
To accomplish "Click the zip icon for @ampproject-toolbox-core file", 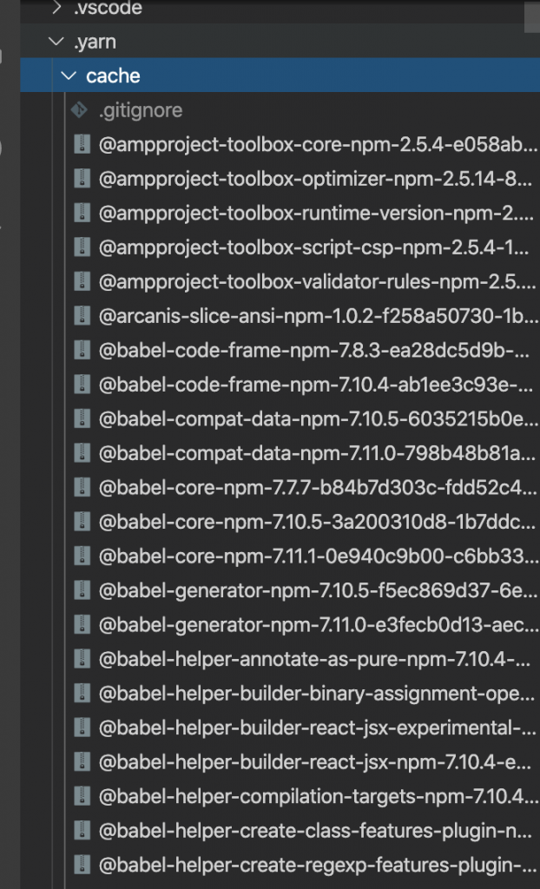I will click(82, 145).
